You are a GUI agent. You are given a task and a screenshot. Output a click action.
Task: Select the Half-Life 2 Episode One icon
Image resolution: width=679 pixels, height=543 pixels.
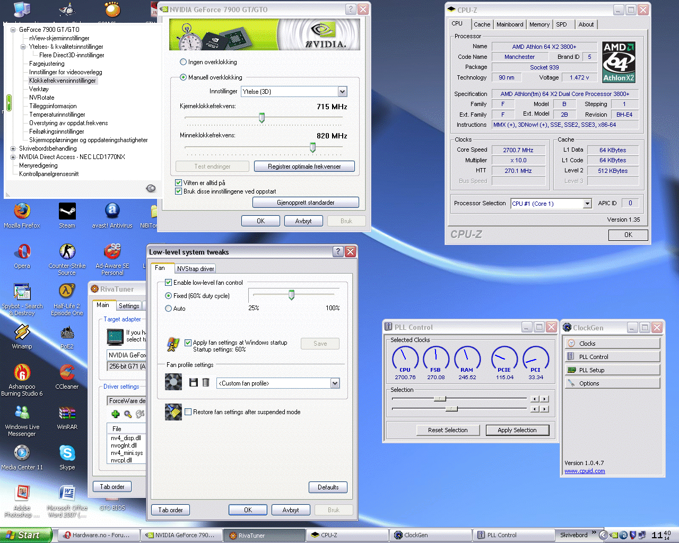point(67,300)
